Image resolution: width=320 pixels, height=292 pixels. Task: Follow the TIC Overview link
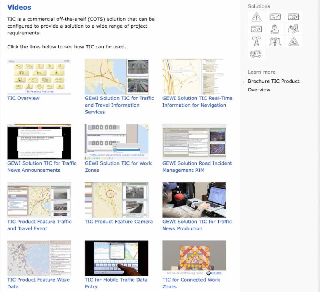[23, 98]
